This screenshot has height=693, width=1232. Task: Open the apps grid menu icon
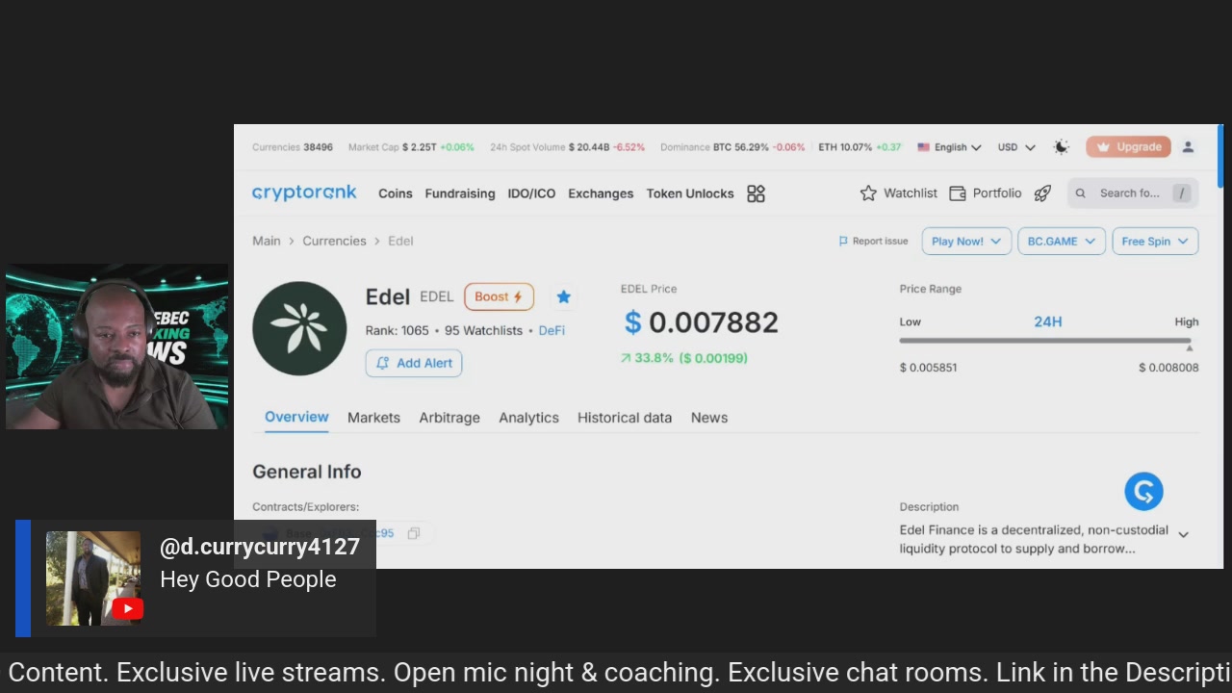[756, 193]
